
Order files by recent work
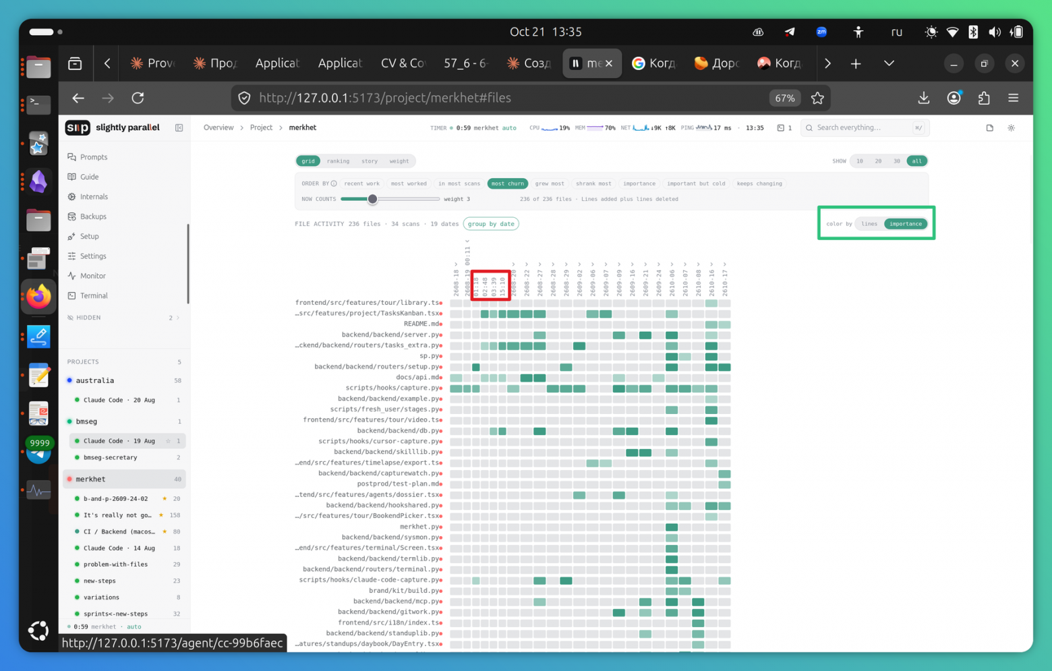click(361, 183)
